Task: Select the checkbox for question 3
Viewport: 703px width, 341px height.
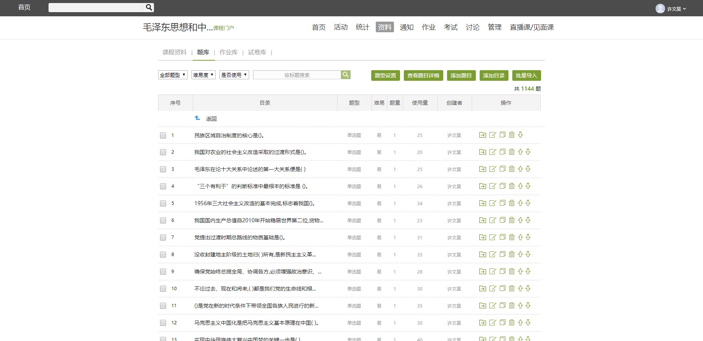Action: click(x=163, y=169)
